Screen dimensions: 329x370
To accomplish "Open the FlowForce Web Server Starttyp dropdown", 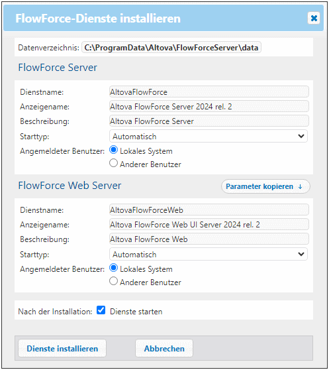I will pyautogui.click(x=209, y=254).
